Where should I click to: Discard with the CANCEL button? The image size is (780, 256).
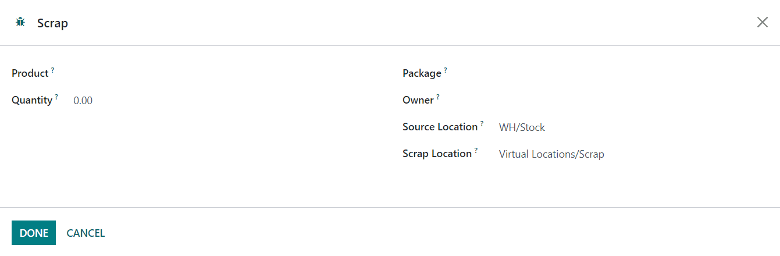click(x=86, y=233)
